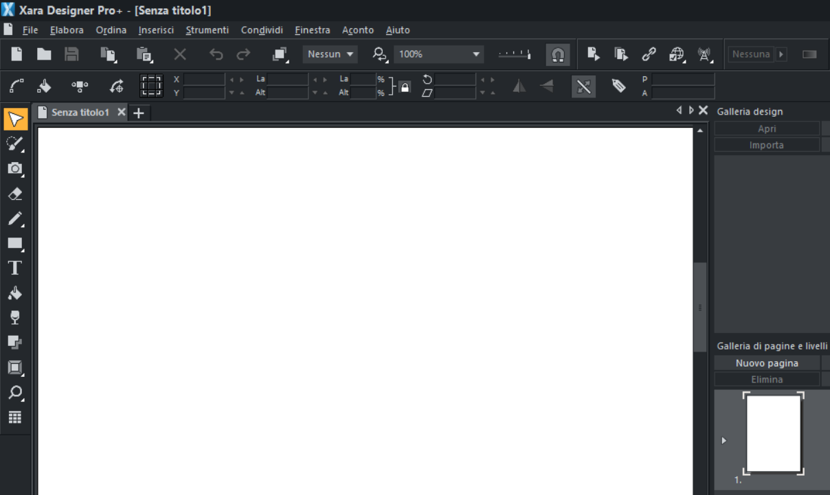Screen dimensions: 830x495
Task: Click the Delete X icon in toolbar
Action: click(x=180, y=54)
